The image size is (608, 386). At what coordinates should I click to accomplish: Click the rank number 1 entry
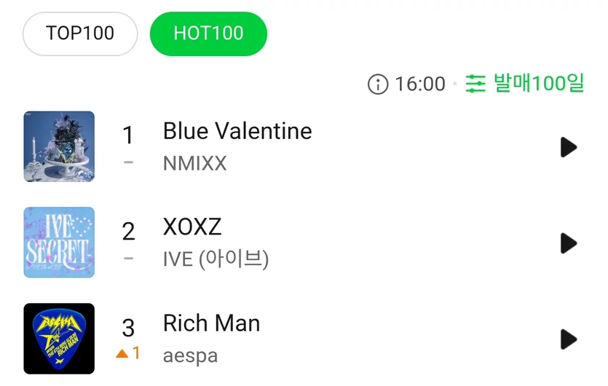pyautogui.click(x=128, y=135)
